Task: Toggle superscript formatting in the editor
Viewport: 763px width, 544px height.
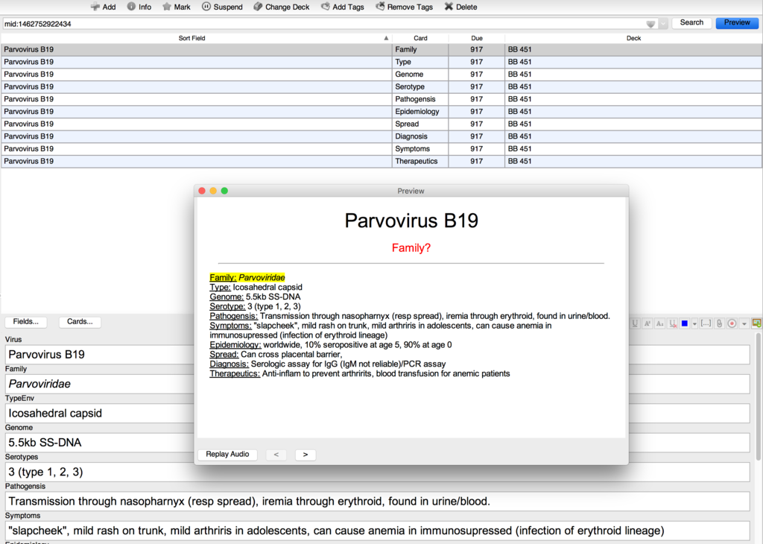Action: (x=647, y=323)
